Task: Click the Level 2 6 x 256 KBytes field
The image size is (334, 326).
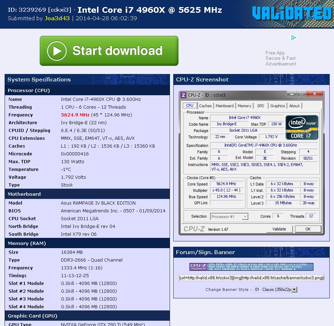Action: (x=283, y=196)
